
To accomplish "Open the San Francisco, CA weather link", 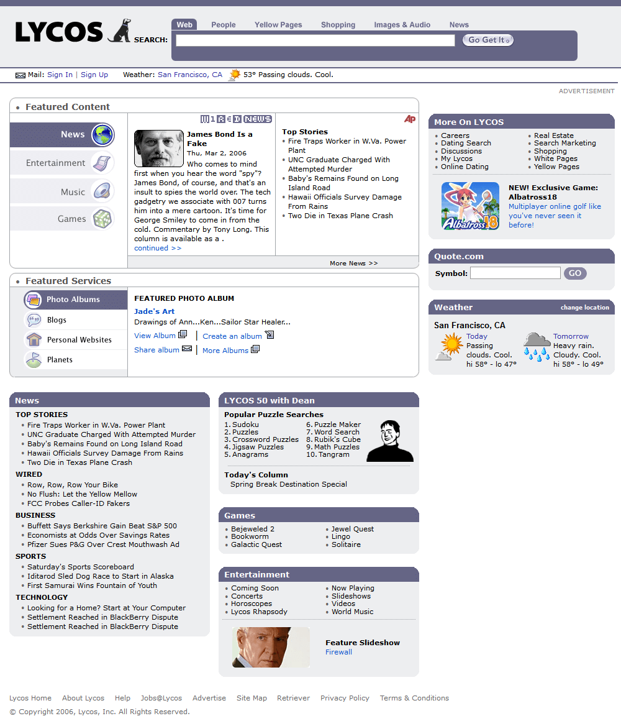I will pos(189,75).
